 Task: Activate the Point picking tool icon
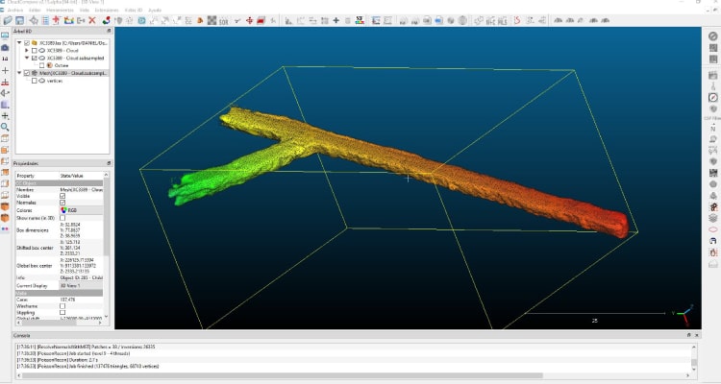click(x=34, y=20)
